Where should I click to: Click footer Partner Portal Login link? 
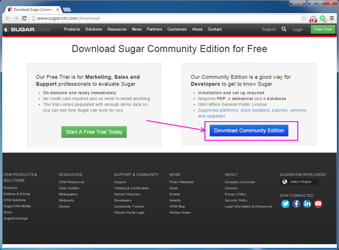click(129, 212)
